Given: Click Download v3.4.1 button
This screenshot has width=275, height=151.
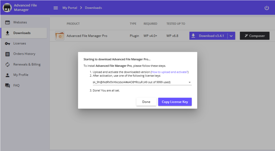Looking at the screenshot, I should pyautogui.click(x=208, y=36).
